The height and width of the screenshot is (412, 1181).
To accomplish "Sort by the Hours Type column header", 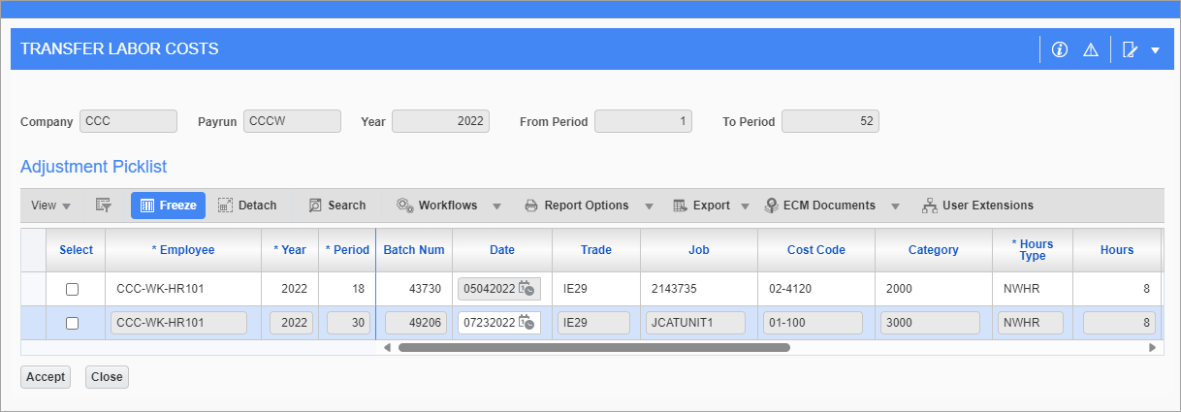I will [1033, 250].
